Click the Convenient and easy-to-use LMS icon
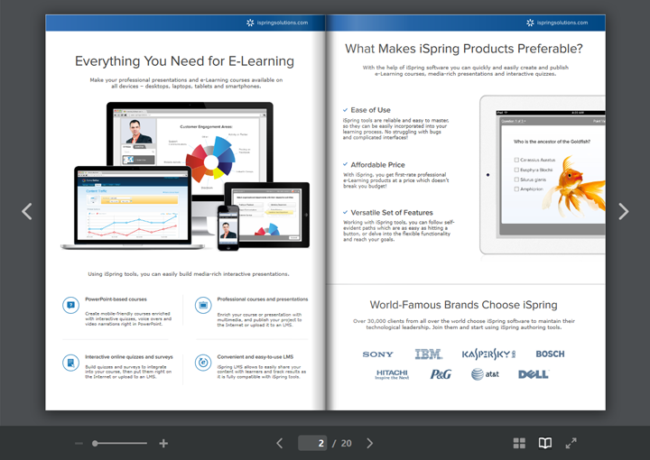The width and height of the screenshot is (650, 460). coord(203,363)
